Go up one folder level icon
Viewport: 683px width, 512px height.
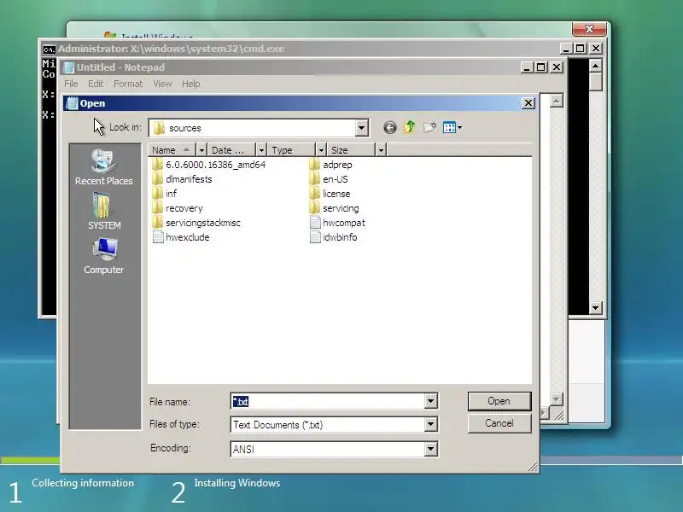click(409, 127)
